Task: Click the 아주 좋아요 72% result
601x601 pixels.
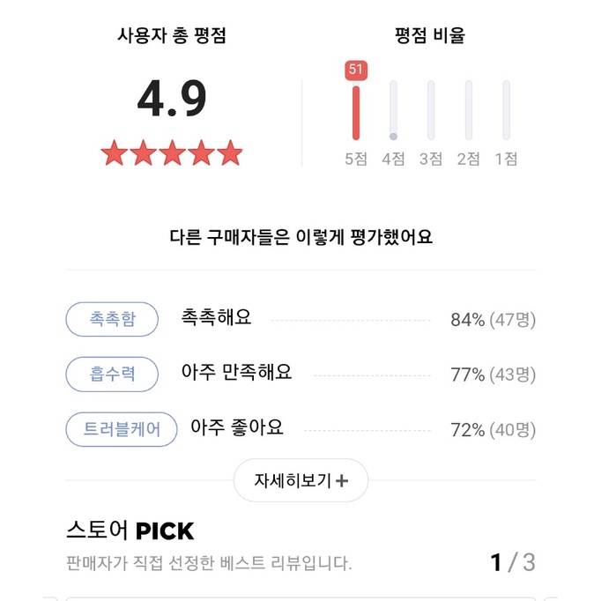Action: tap(362, 430)
